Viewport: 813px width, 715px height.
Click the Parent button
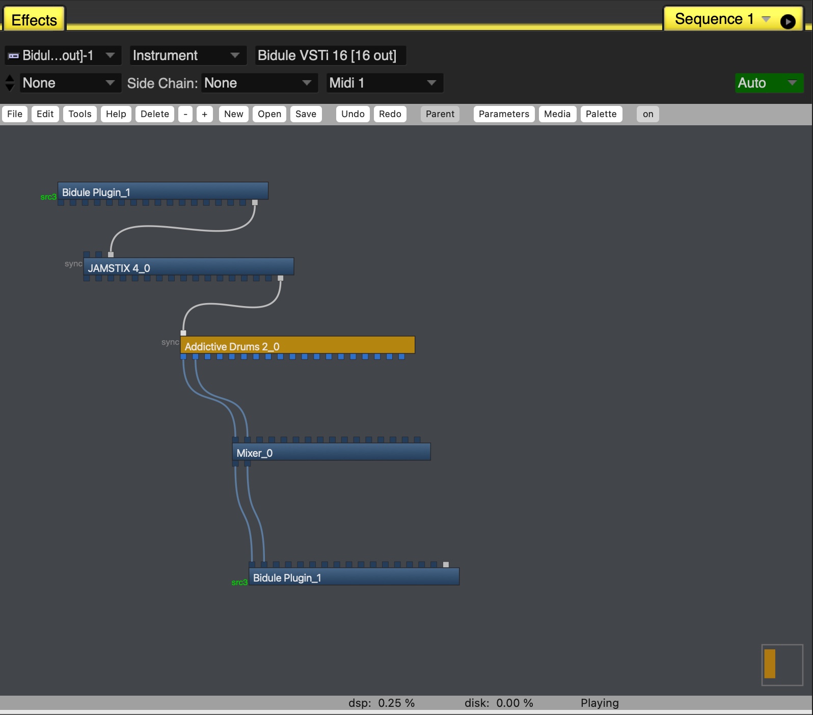tap(440, 114)
